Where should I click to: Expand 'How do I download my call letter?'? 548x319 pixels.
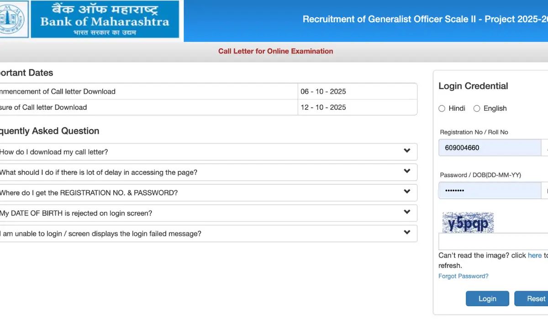(209, 151)
